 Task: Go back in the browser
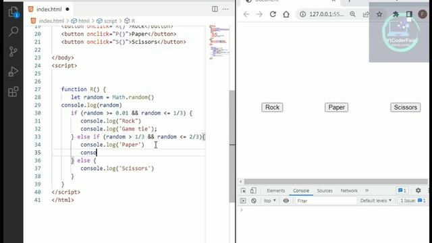tap(246, 14)
